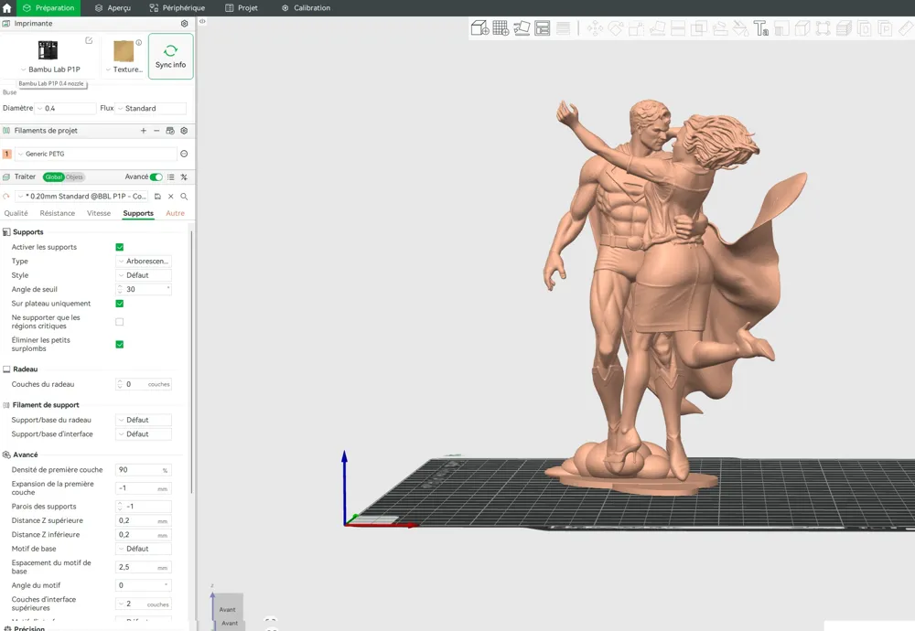The height and width of the screenshot is (631, 915).
Task: Click the compare presets icon beside Avancé
Action: (184, 176)
